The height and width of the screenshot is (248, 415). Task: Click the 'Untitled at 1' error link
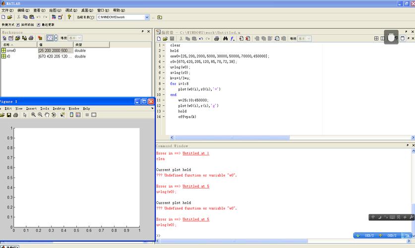click(x=196, y=153)
